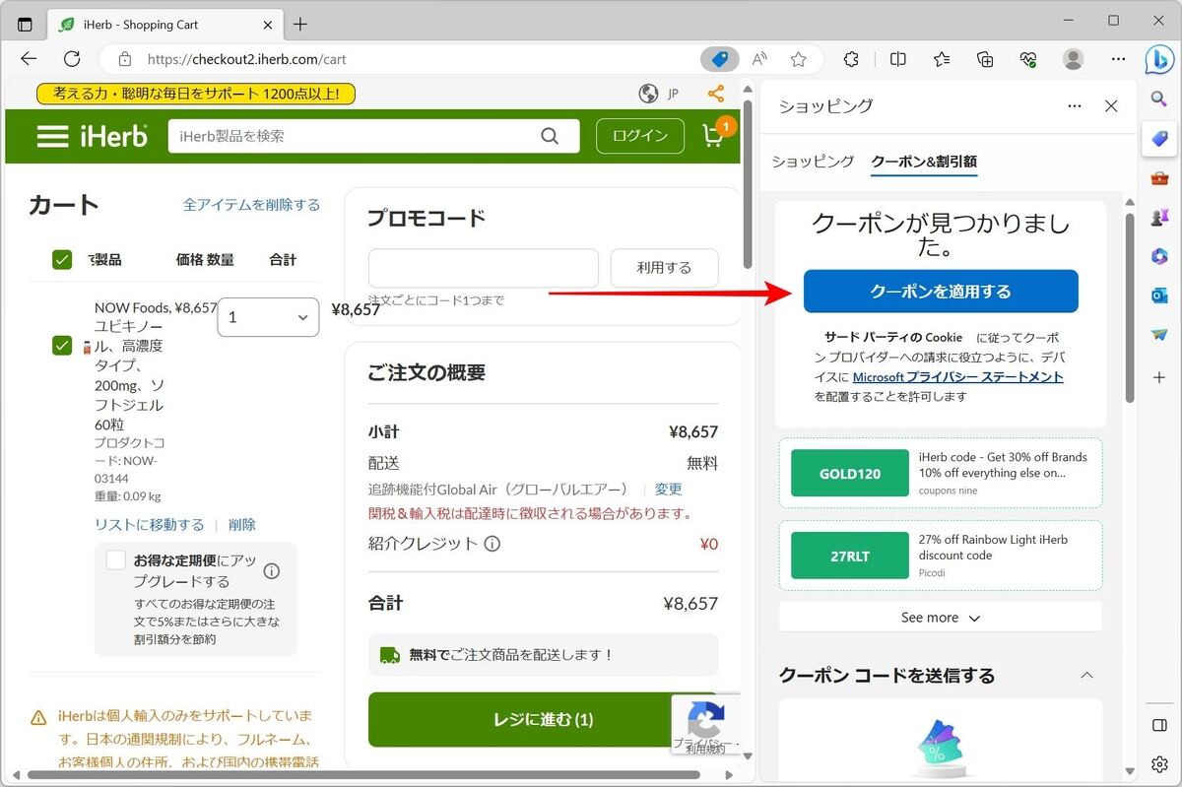Screen dimensions: 1182x787
Task: Close the shopping side panel
Action: point(1111,106)
